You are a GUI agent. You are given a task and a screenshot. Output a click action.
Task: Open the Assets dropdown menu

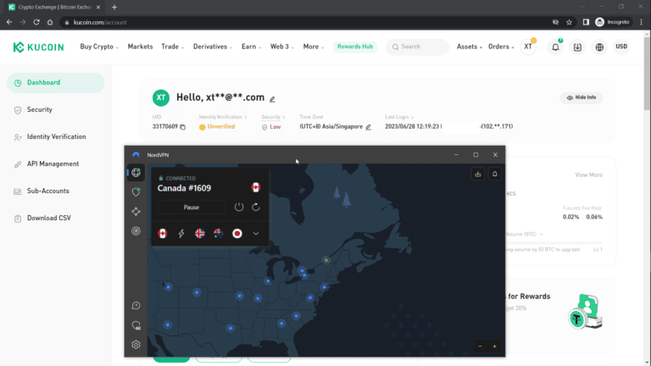pos(469,47)
